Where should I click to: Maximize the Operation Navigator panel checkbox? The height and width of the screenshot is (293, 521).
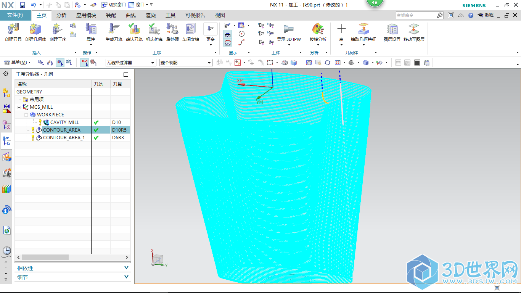pos(126,74)
